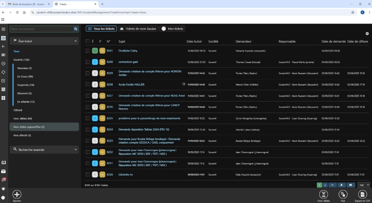Filter by En attente tickets
This screenshot has width=372, height=203.
[x=26, y=102]
